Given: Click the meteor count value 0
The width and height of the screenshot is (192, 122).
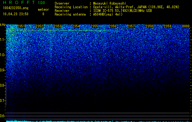Looking at the screenshot, I should tap(43, 14).
